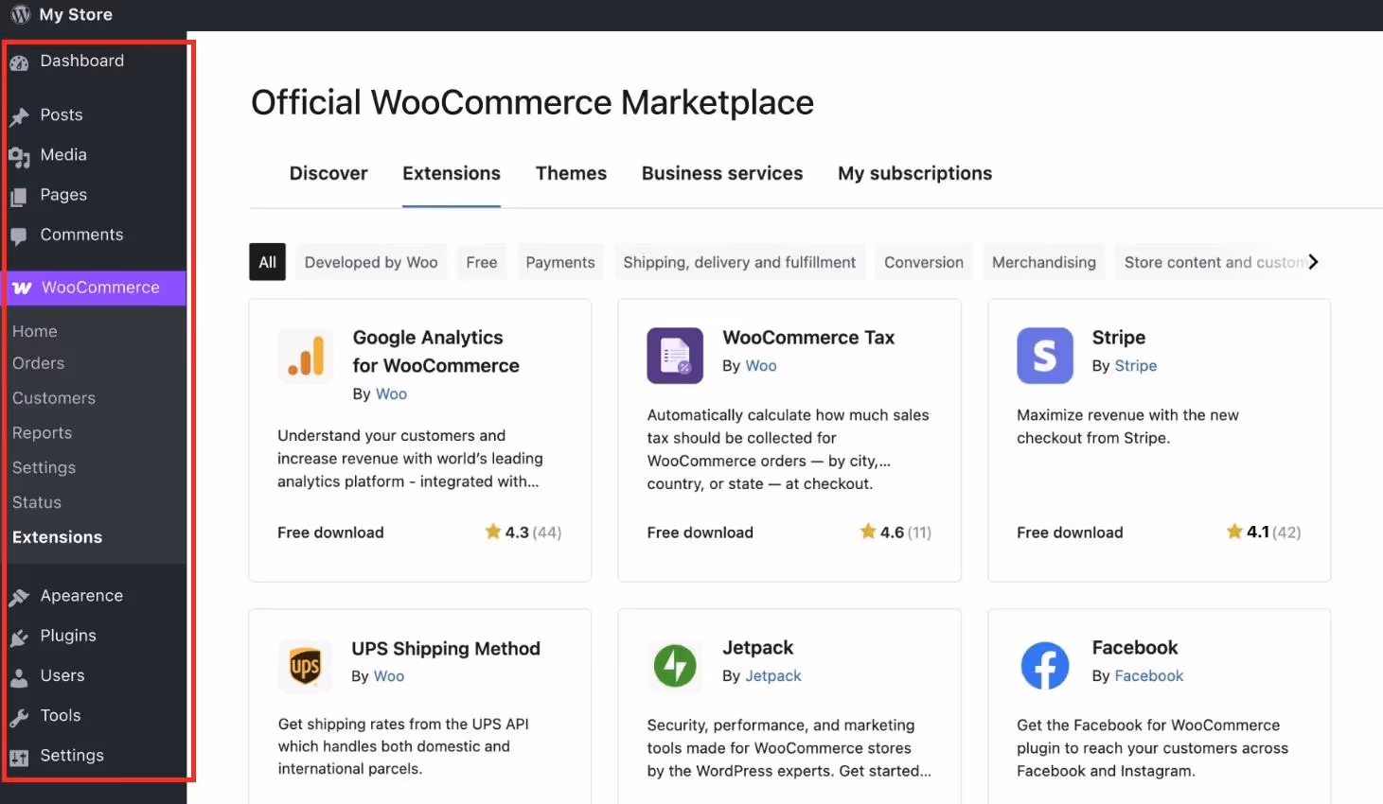Viewport: 1383px width, 804px height.
Task: Select the All category filter
Action: pyautogui.click(x=268, y=262)
